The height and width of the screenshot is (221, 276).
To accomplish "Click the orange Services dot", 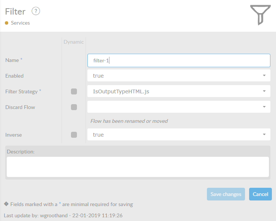I will (7, 23).
